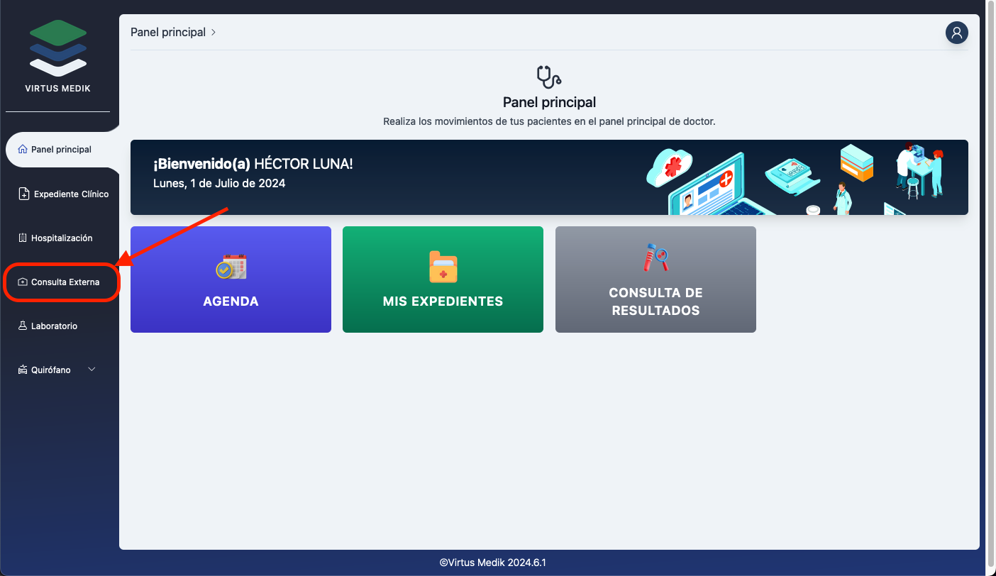996x576 pixels.
Task: Click the Quirófano bed icon
Action: 23,370
